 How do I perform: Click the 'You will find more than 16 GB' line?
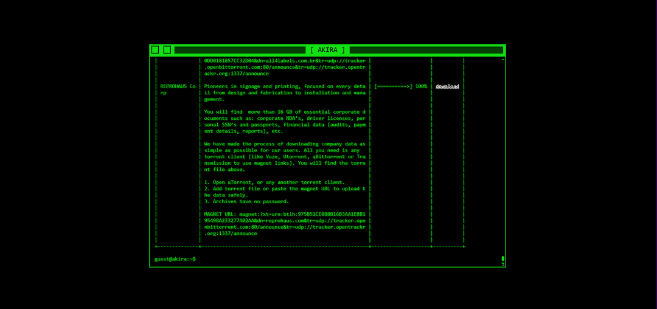(x=285, y=112)
